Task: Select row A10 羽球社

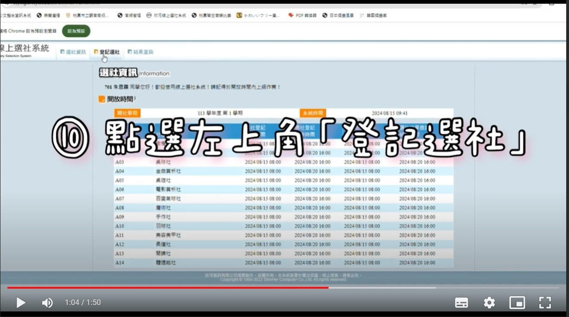Action: point(284,226)
